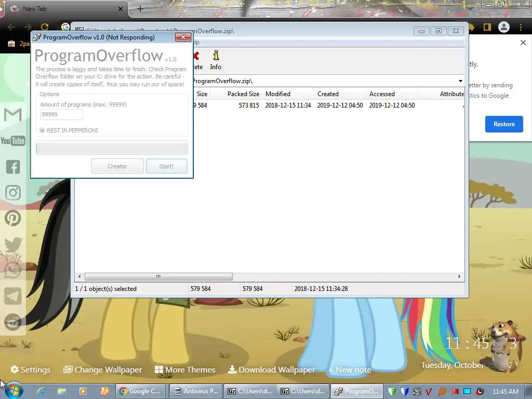Screen dimensions: 532x399
Task: Open Gmail shortcut in browser sidebar
Action: pos(13,115)
